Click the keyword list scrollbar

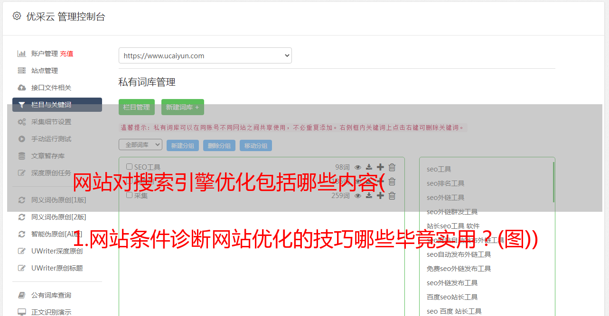pyautogui.click(x=553, y=182)
